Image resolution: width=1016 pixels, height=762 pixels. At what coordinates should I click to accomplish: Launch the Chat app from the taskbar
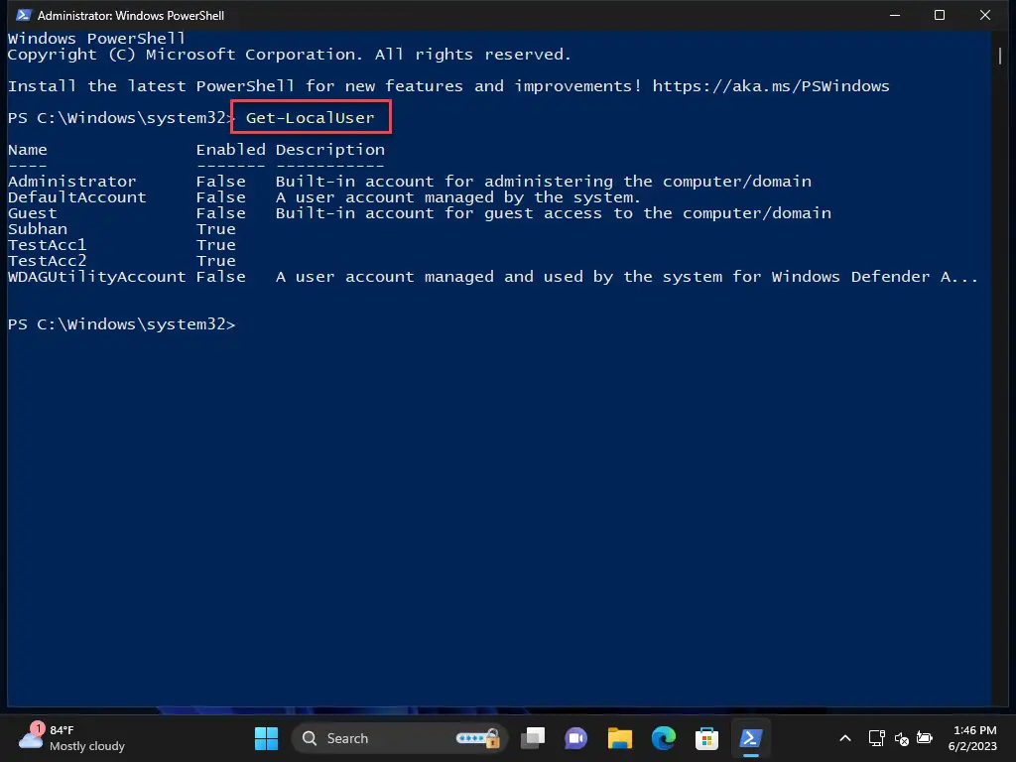575,738
